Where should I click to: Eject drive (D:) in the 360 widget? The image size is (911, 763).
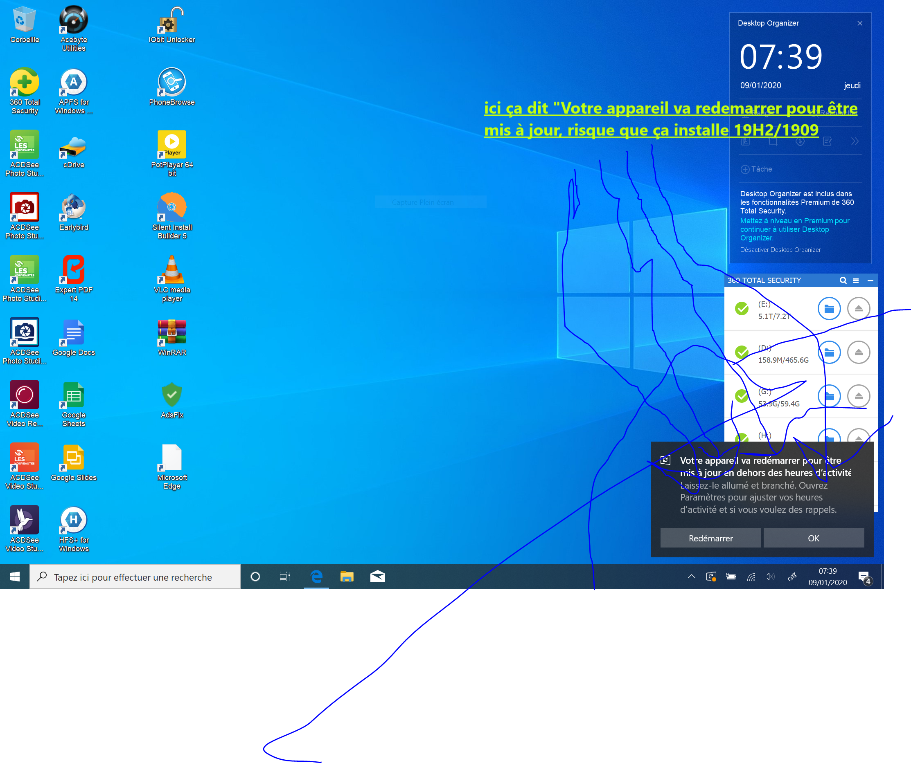[859, 352]
